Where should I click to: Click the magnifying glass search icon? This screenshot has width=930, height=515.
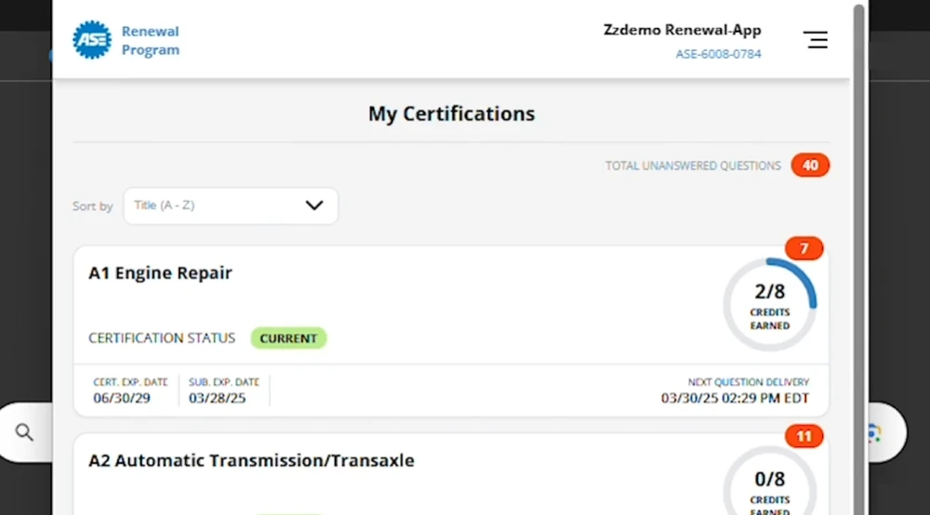click(x=24, y=432)
